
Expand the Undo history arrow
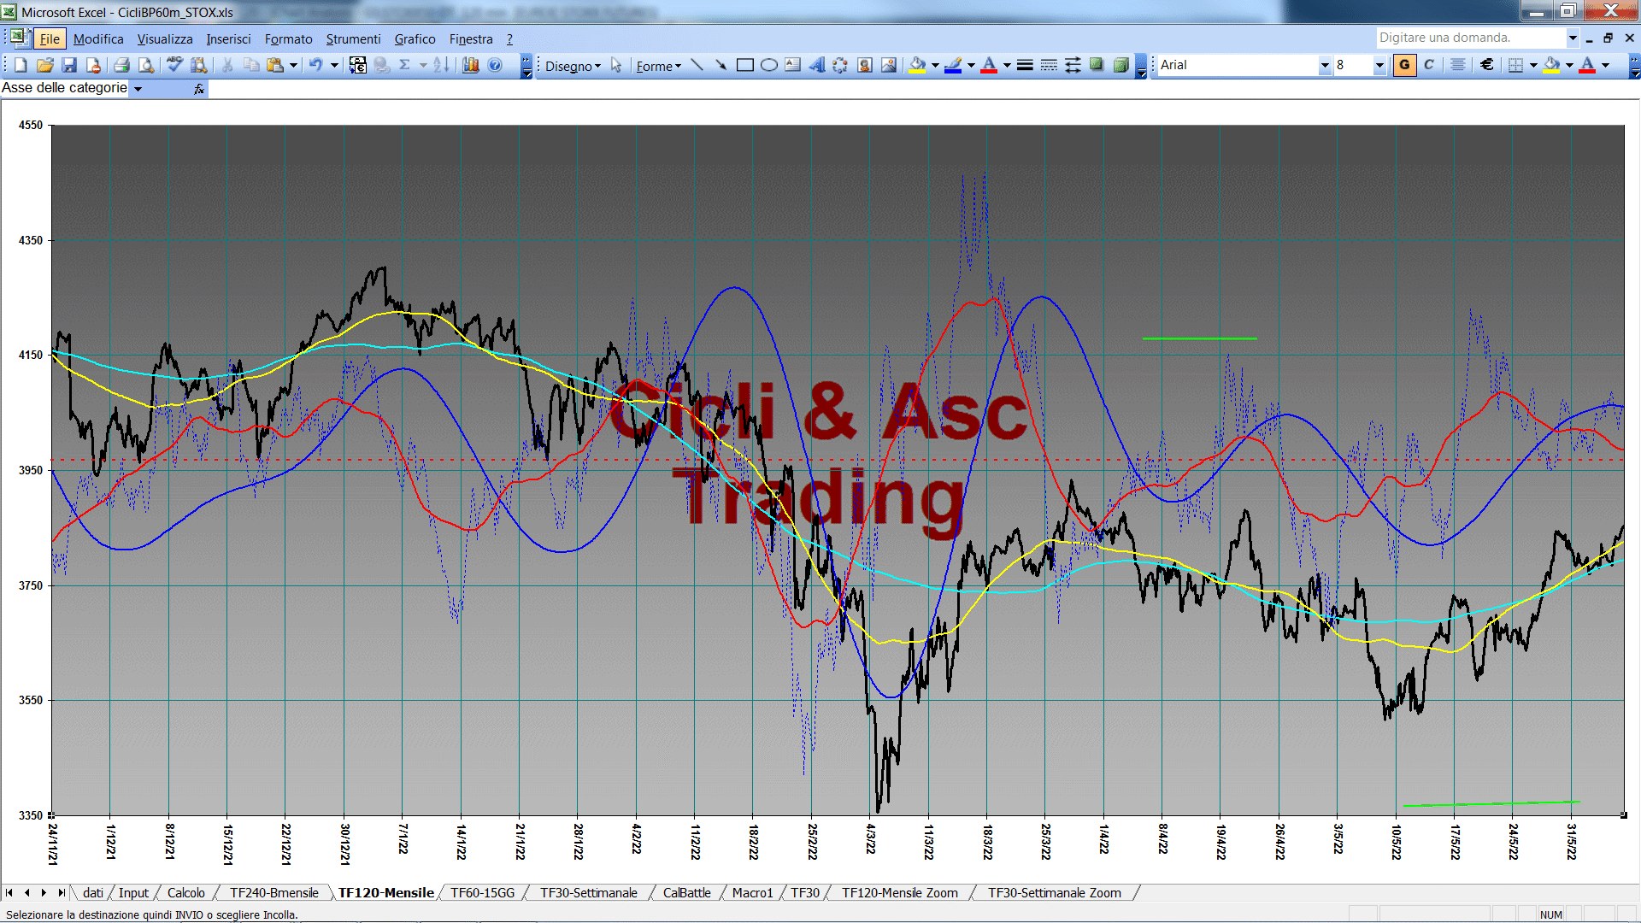334,65
